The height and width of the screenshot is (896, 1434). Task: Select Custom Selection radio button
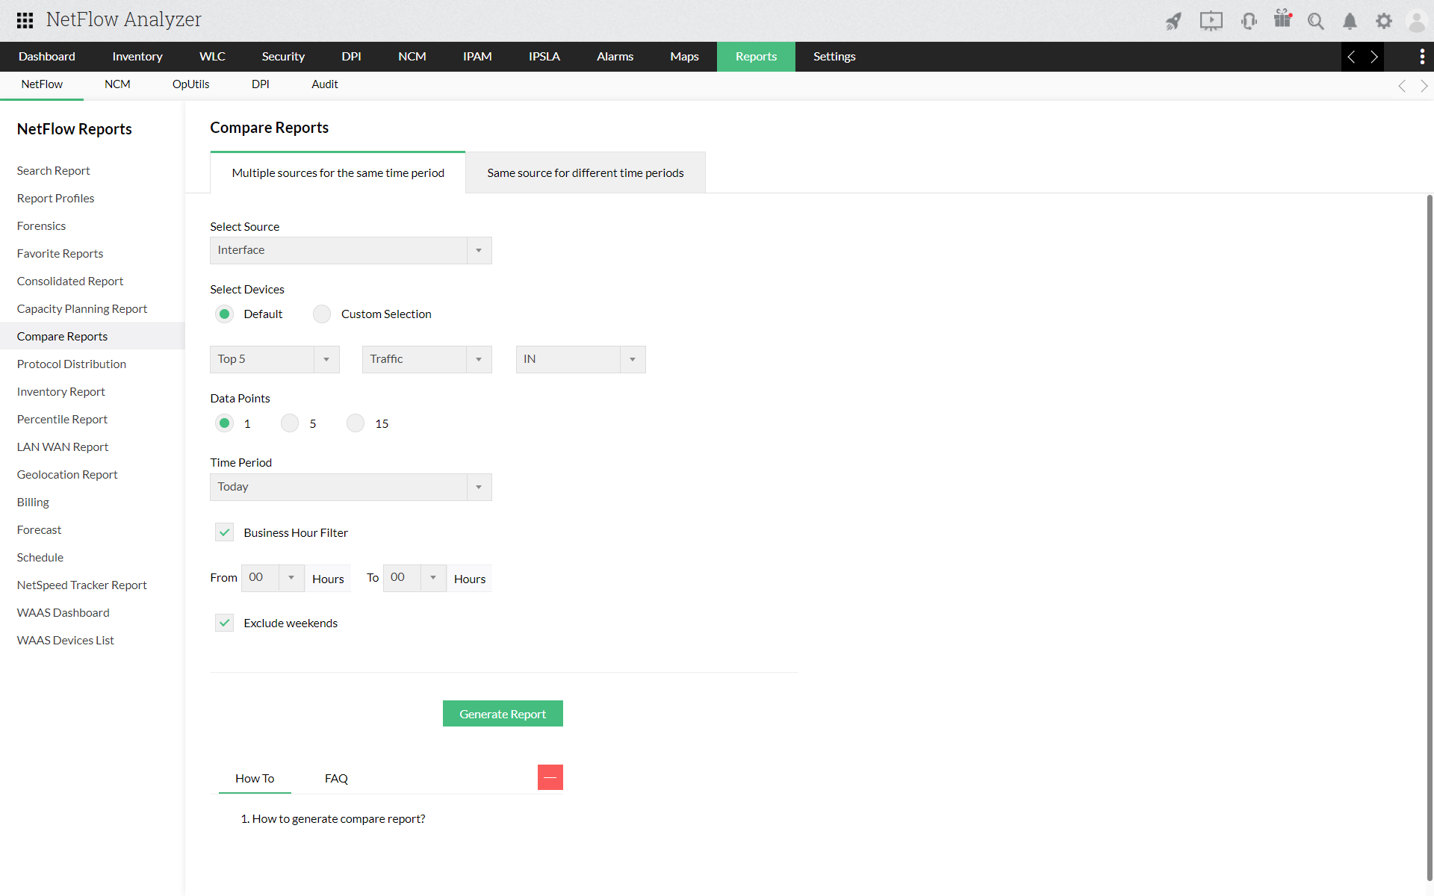pyautogui.click(x=322, y=314)
